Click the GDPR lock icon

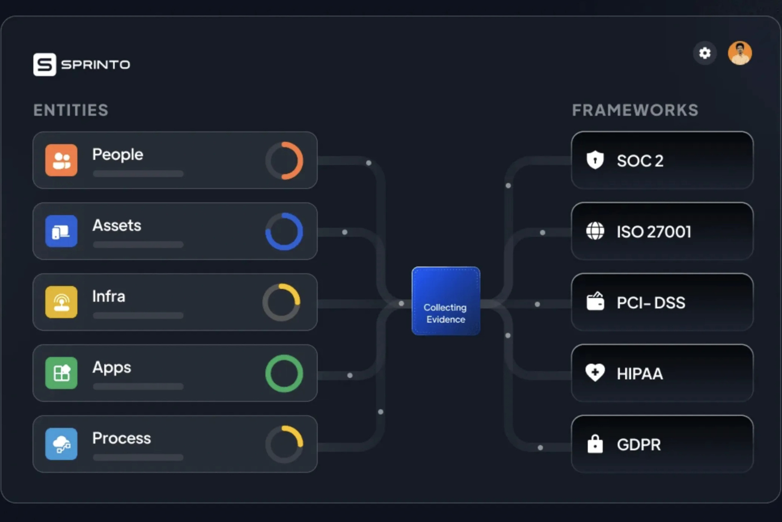click(x=595, y=444)
